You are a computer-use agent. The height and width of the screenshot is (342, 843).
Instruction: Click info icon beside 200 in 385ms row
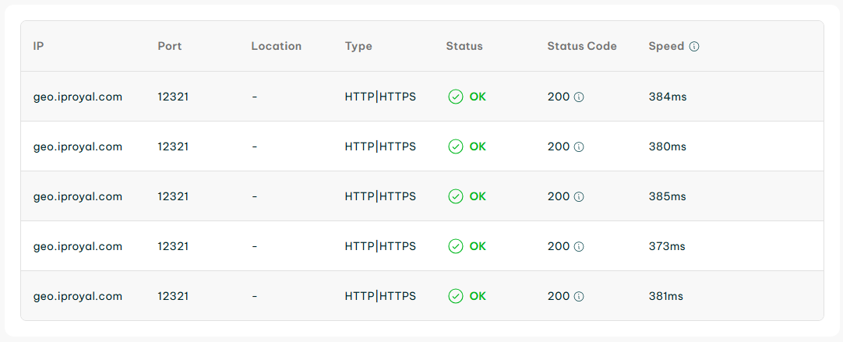click(579, 197)
